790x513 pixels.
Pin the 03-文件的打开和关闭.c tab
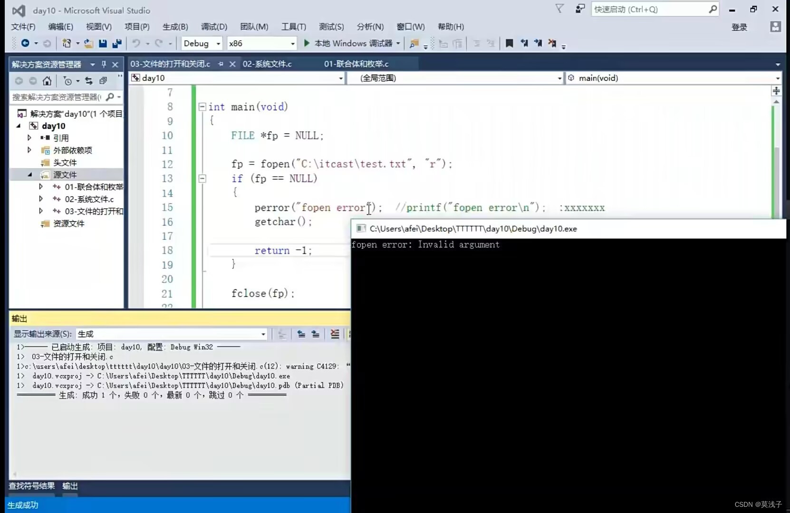[x=221, y=64]
